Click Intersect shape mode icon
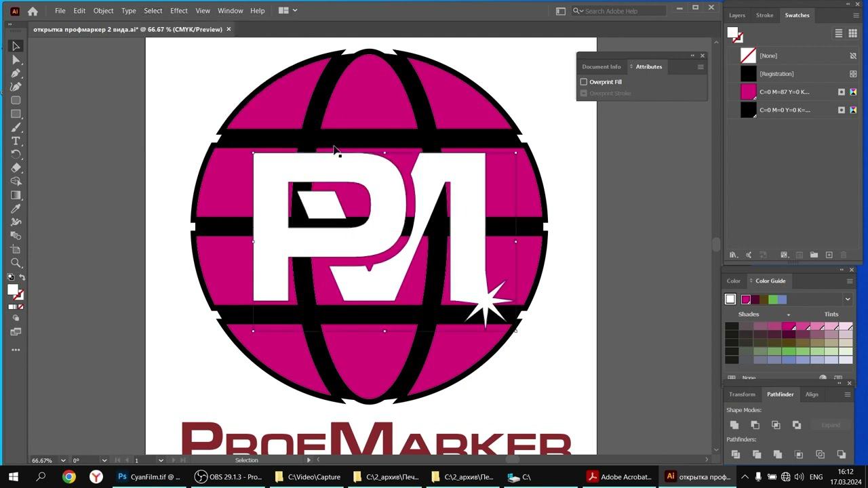This screenshot has height=488, width=868. [776, 425]
